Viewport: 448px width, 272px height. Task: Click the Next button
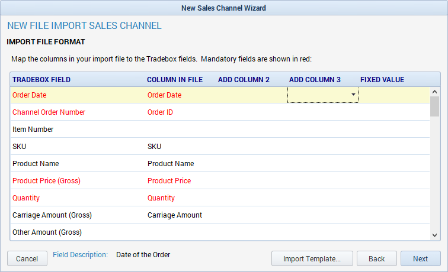420,258
